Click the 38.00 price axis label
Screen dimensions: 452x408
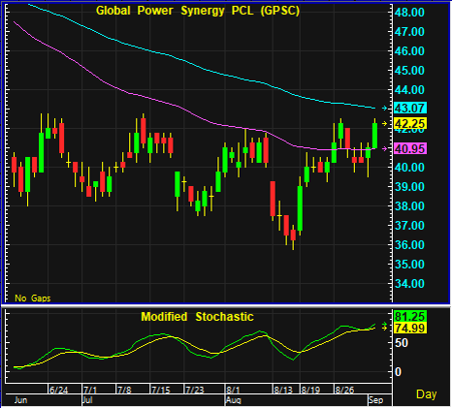409,206
